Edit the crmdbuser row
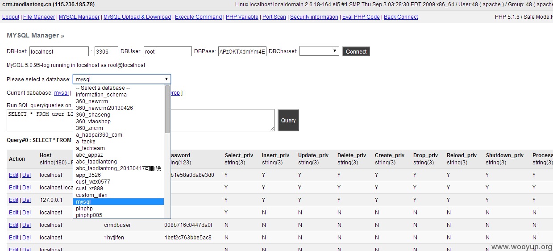The image size is (553, 251). [x=14, y=225]
